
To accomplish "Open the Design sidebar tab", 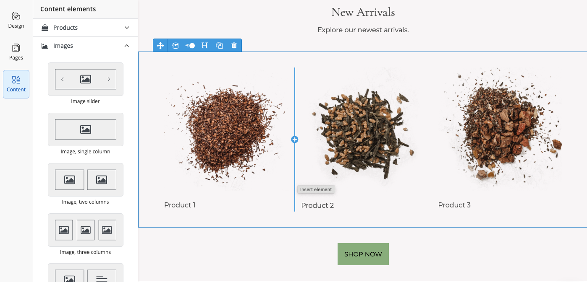I will click(x=16, y=20).
